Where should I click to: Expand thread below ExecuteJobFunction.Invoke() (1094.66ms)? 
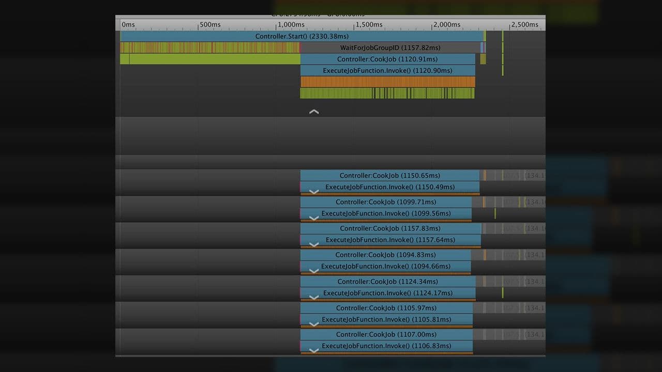(313, 271)
